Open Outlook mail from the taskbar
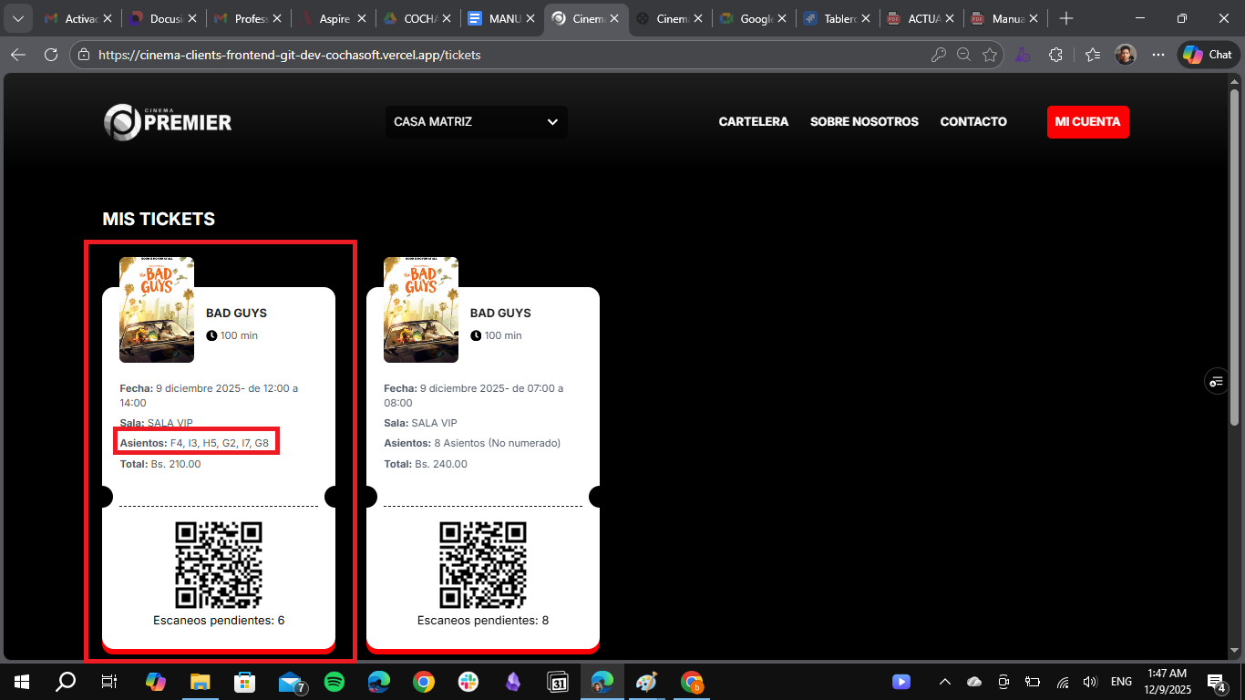 (290, 681)
